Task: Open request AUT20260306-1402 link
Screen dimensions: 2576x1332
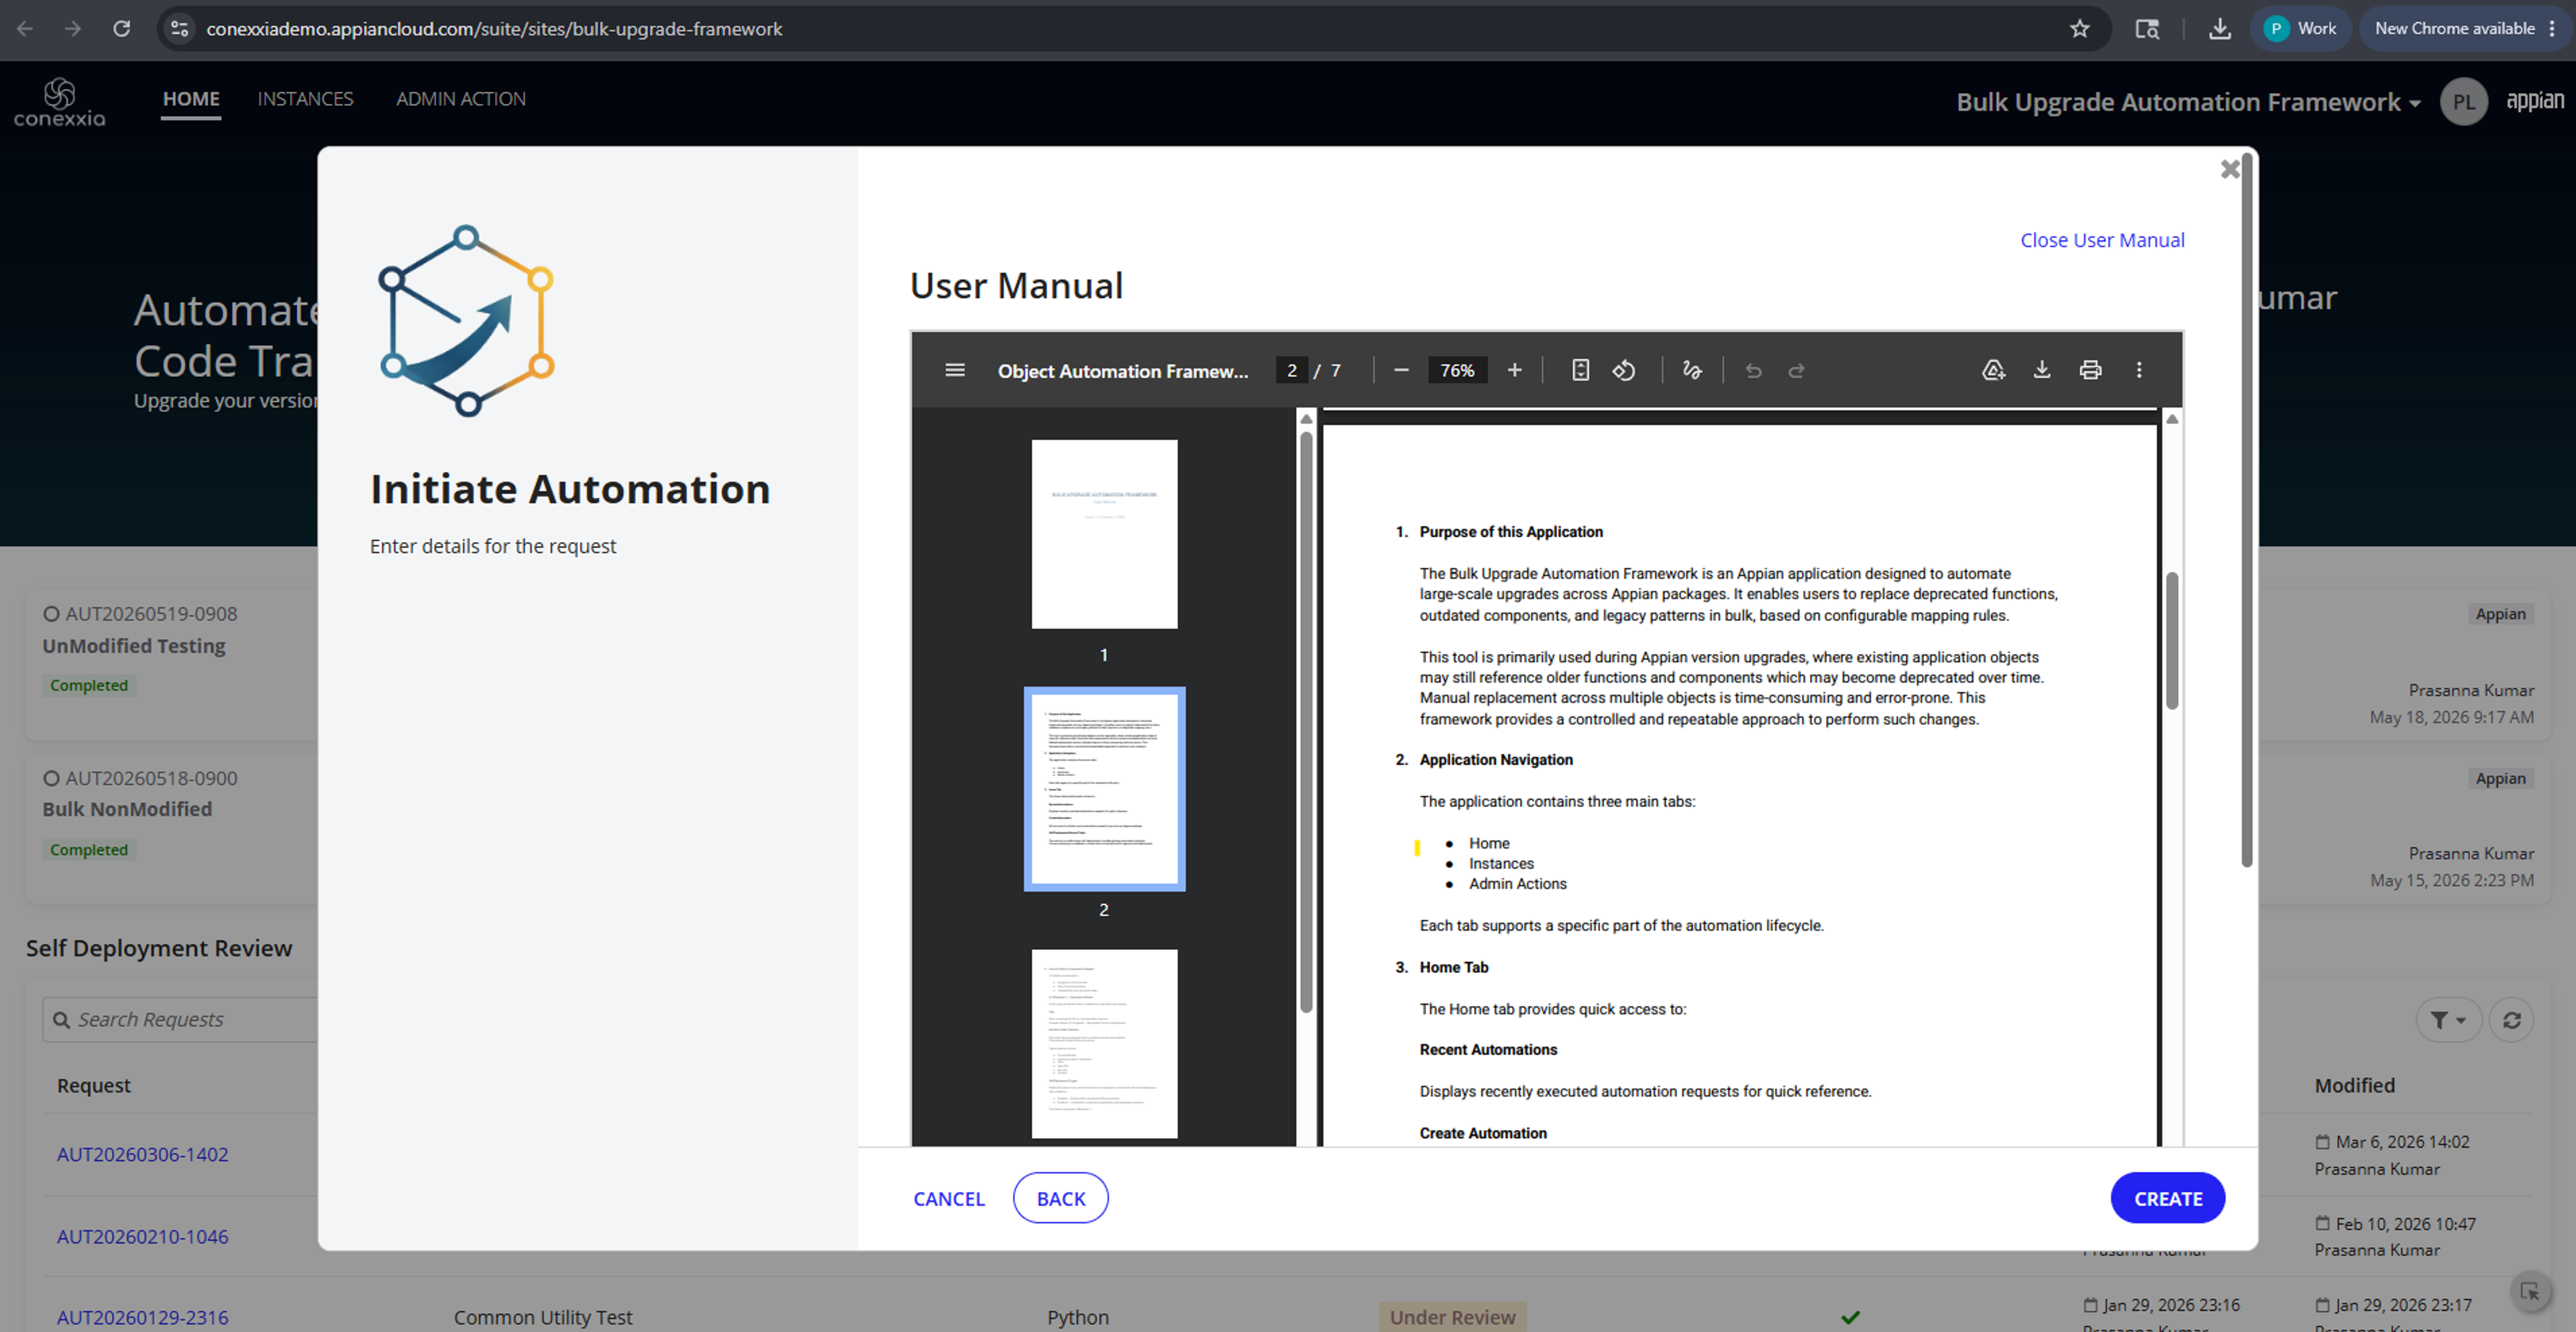Action: click(142, 1154)
